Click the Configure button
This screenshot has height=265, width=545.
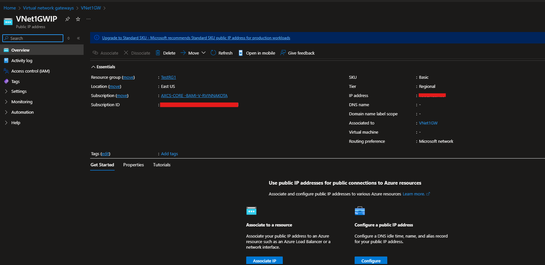coord(371,260)
